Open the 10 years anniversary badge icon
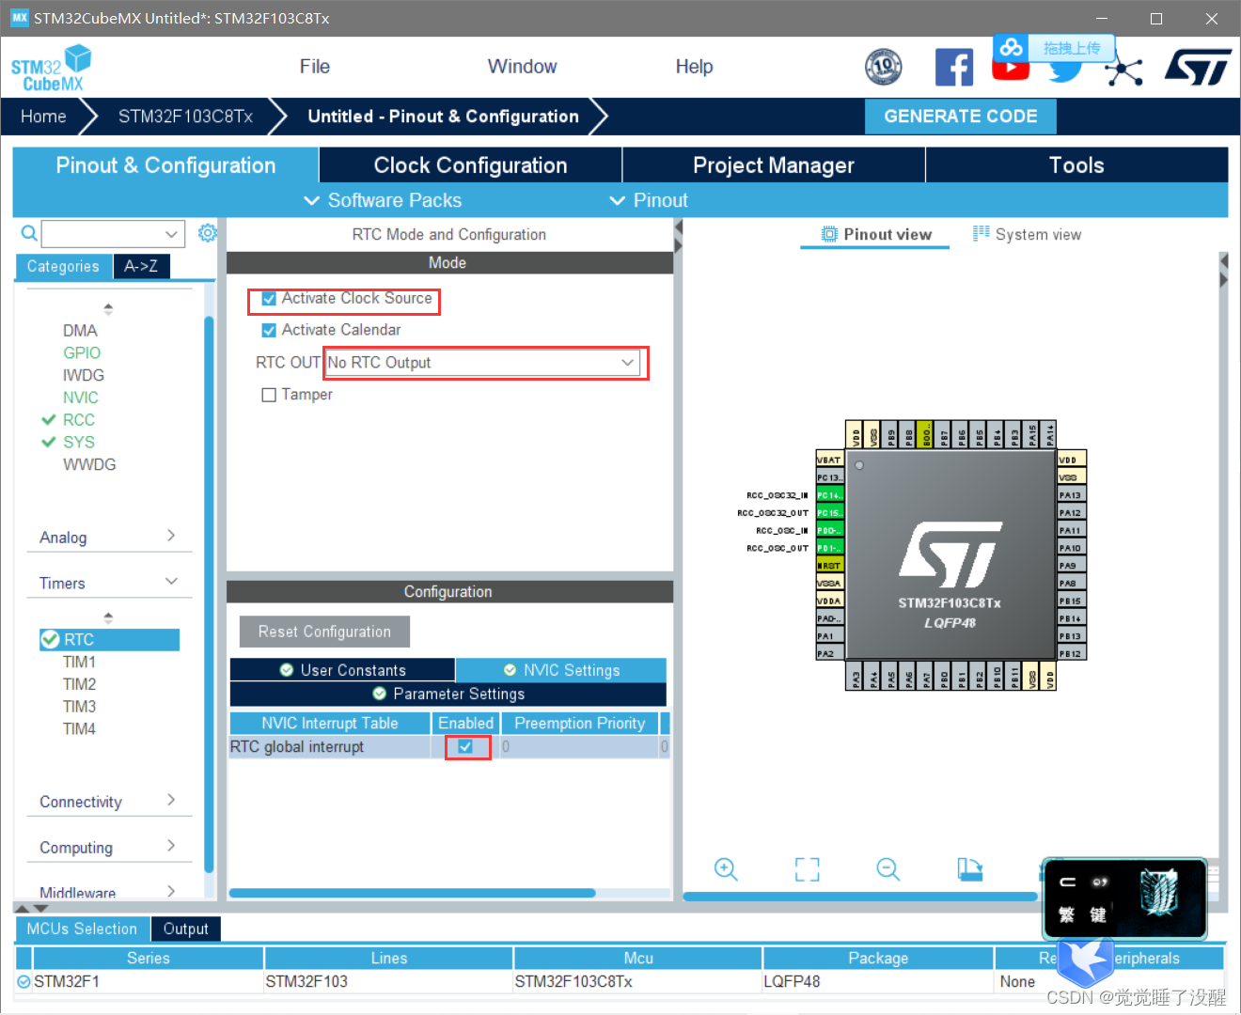 click(x=883, y=67)
